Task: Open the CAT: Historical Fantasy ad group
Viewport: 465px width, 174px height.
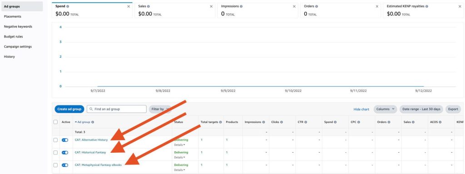Action: tap(90, 152)
